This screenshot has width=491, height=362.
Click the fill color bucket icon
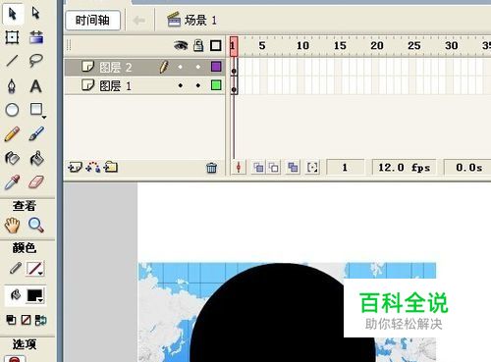tap(16, 295)
